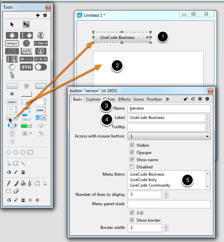Uncheck Show name
The height and width of the screenshot is (242, 224).
coord(132,159)
